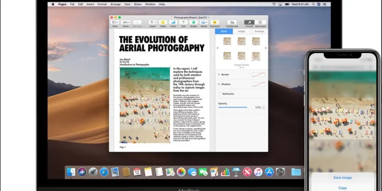Screen dimensions: 382x191
Task: Open Messages from the Dock
Action: [x=192, y=172]
